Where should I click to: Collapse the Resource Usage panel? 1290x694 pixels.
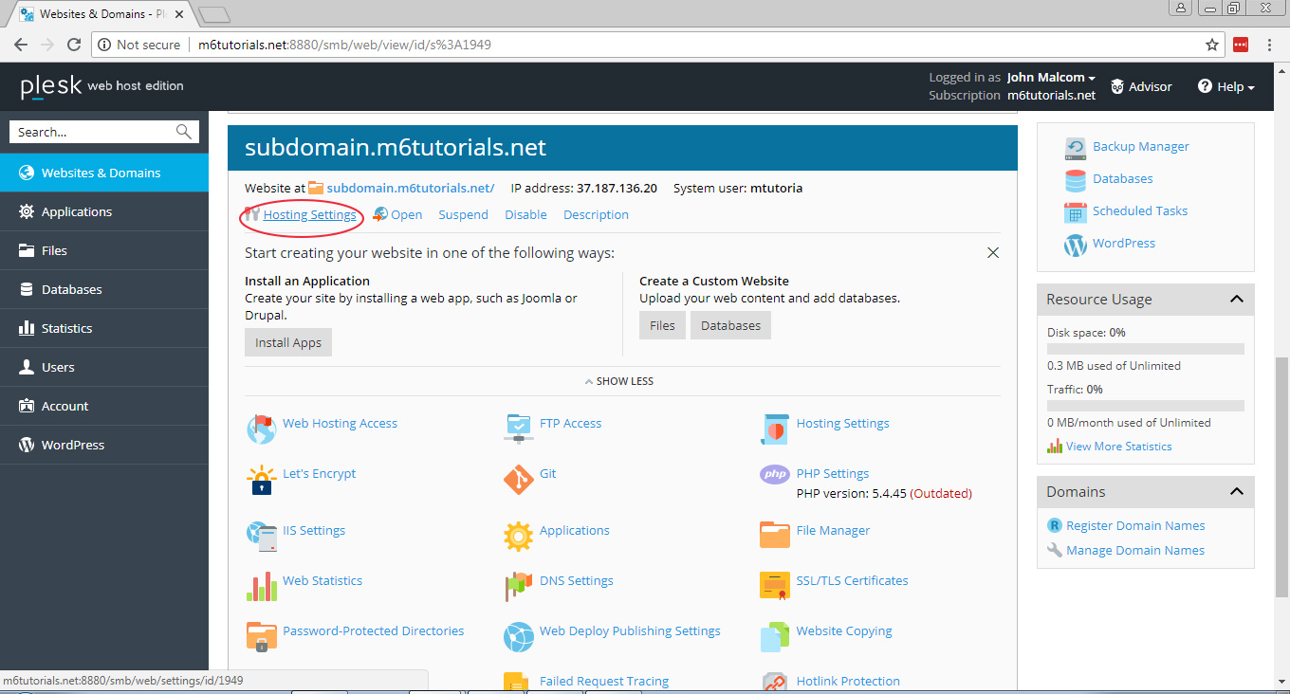click(1236, 299)
